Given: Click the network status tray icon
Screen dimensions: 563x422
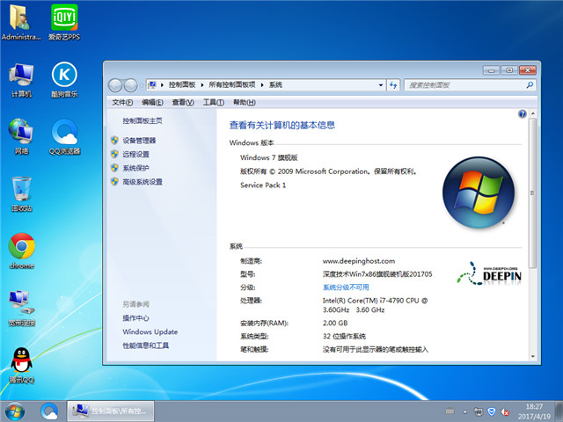Looking at the screenshot, I should [478, 411].
